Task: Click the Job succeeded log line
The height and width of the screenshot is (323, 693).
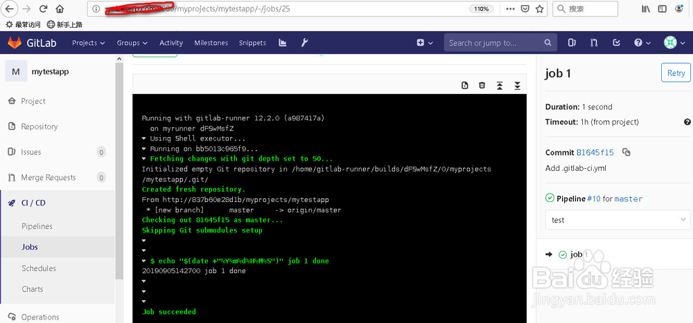Action: (169, 312)
